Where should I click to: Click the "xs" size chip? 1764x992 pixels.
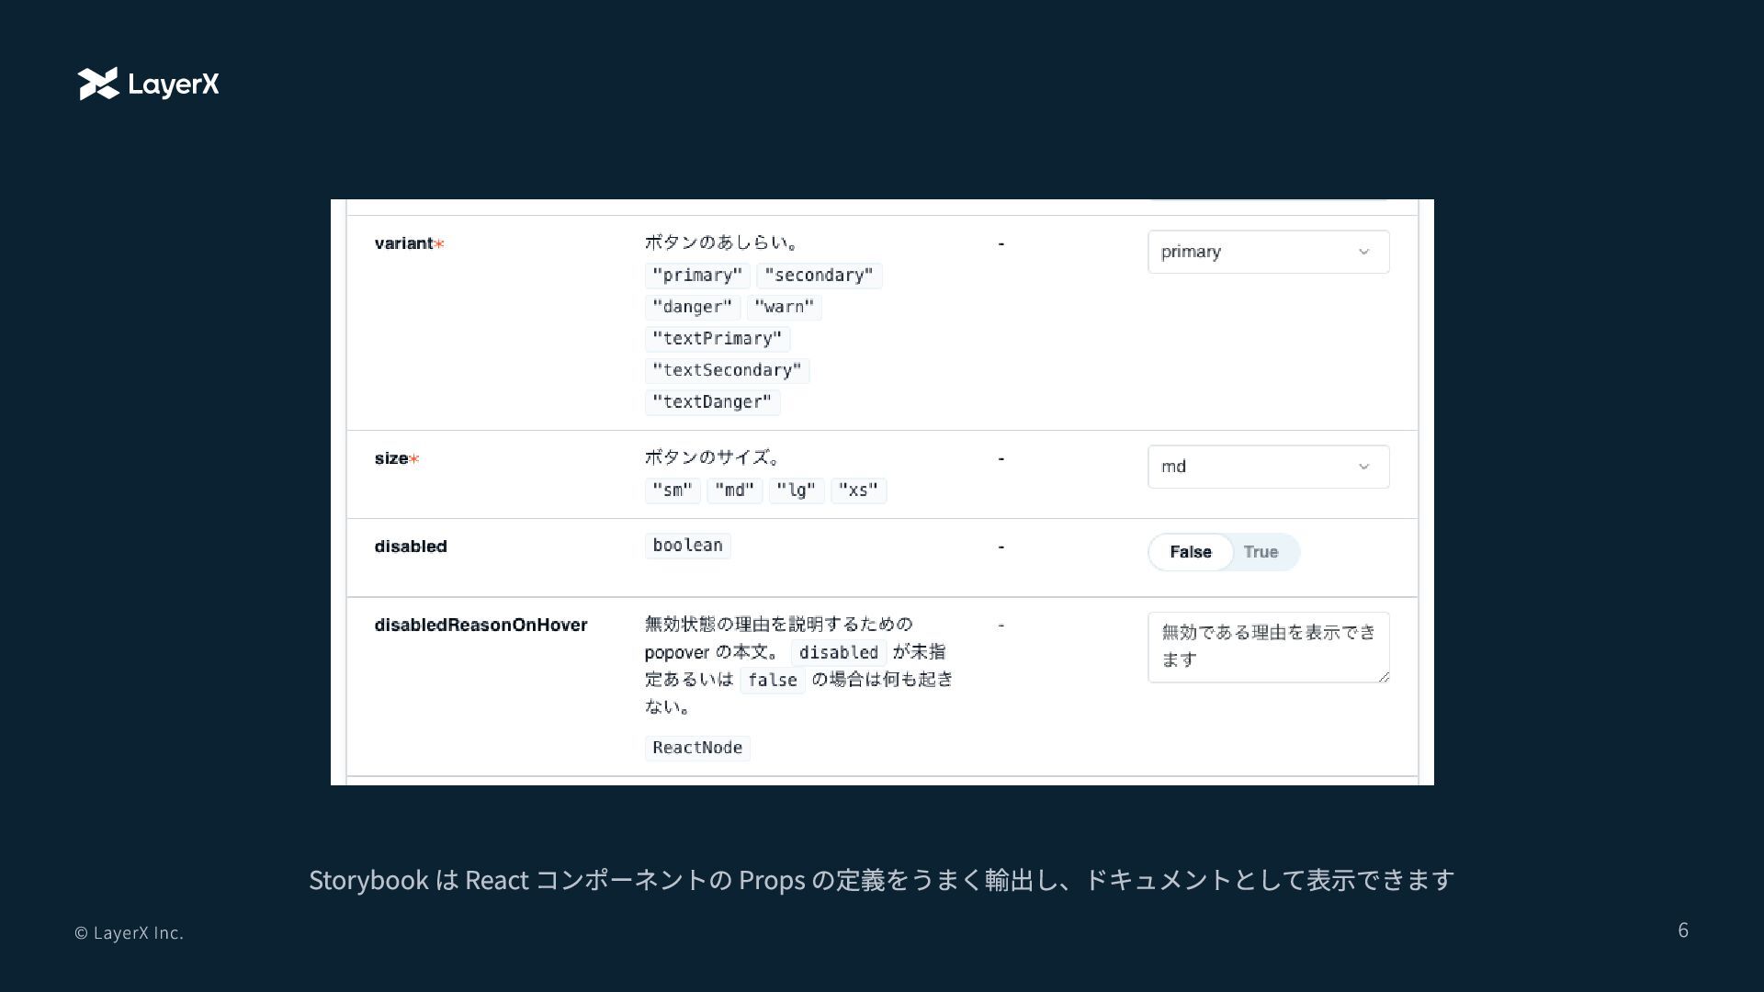858,490
